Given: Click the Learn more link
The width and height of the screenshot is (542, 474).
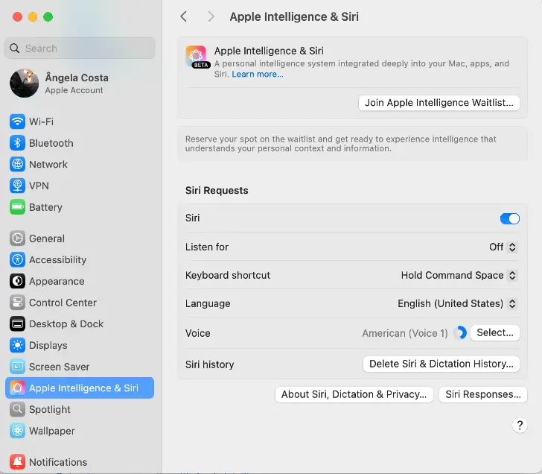Looking at the screenshot, I should tap(258, 74).
